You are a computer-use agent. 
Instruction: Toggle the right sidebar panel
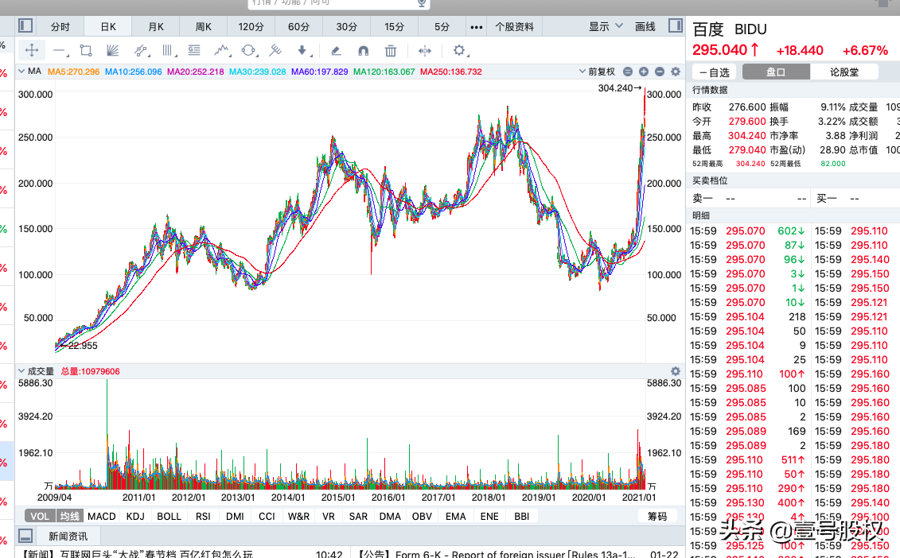(x=675, y=26)
